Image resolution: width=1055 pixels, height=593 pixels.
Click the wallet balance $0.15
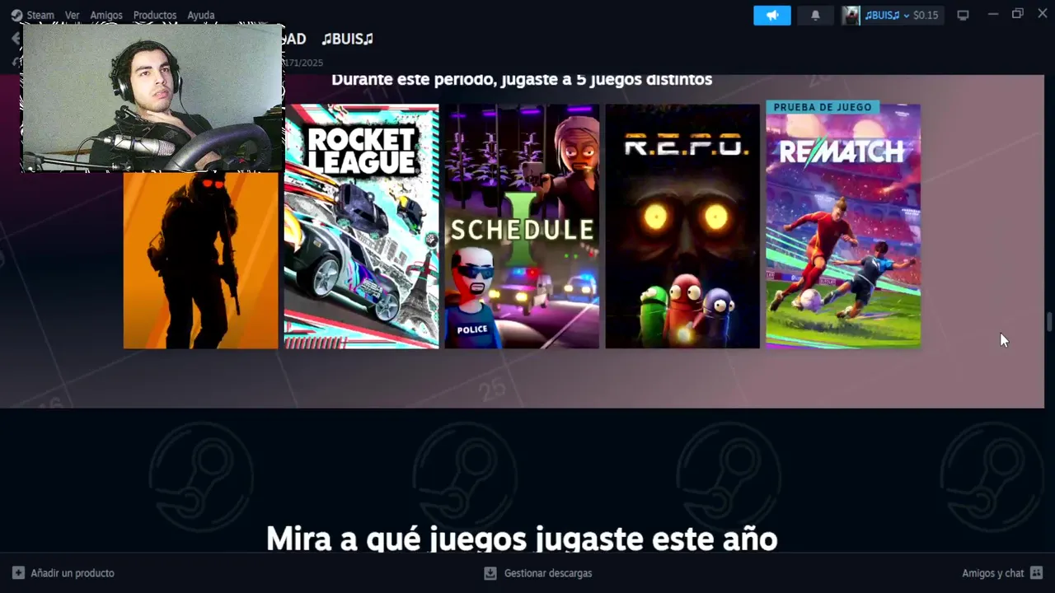(x=926, y=15)
